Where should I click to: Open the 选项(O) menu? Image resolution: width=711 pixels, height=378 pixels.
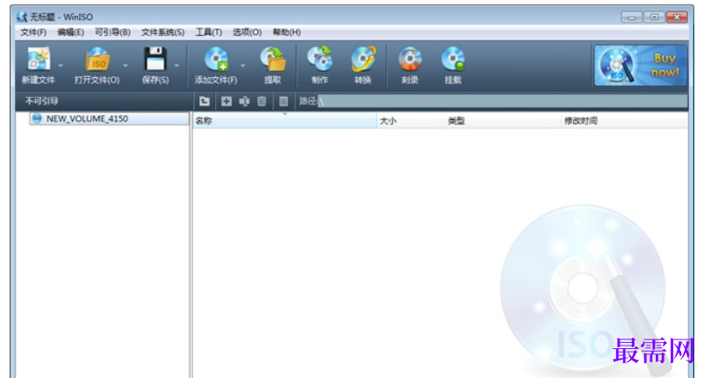[x=248, y=32]
